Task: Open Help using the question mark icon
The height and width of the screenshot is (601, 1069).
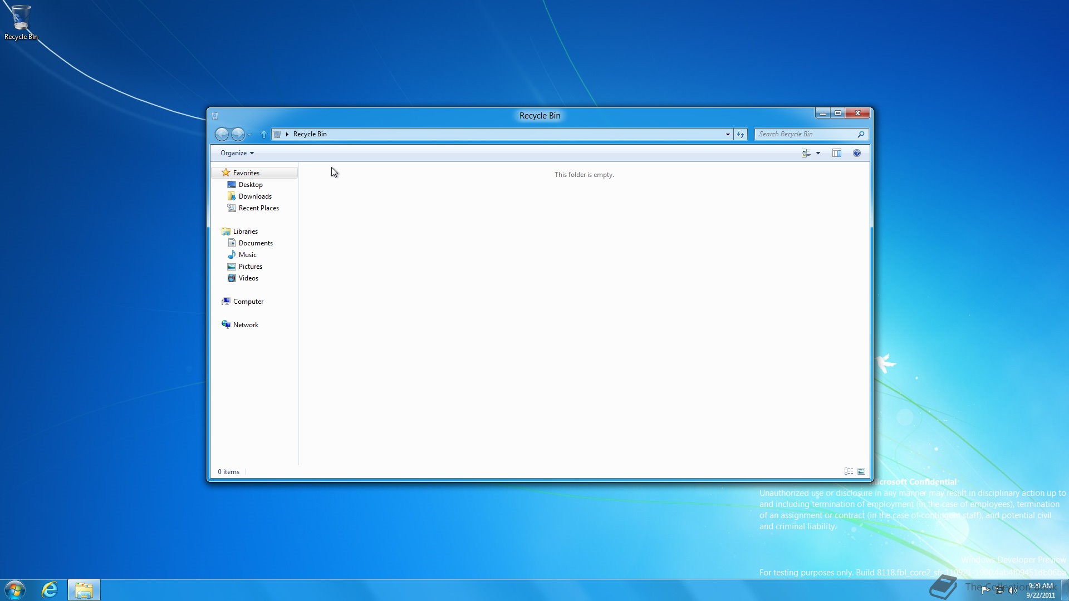Action: 857,153
